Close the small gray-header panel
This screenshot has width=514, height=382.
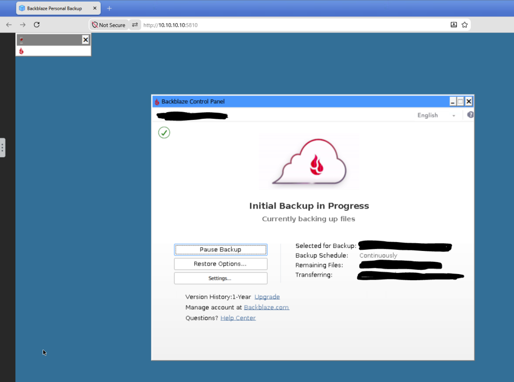coord(85,40)
